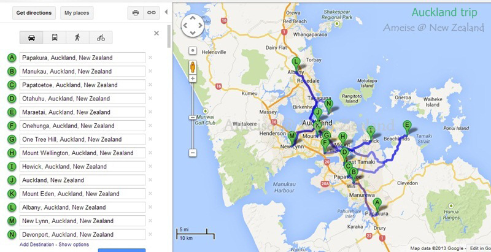Select the walking travel mode
Image resolution: width=491 pixels, height=252 pixels.
coord(77,38)
